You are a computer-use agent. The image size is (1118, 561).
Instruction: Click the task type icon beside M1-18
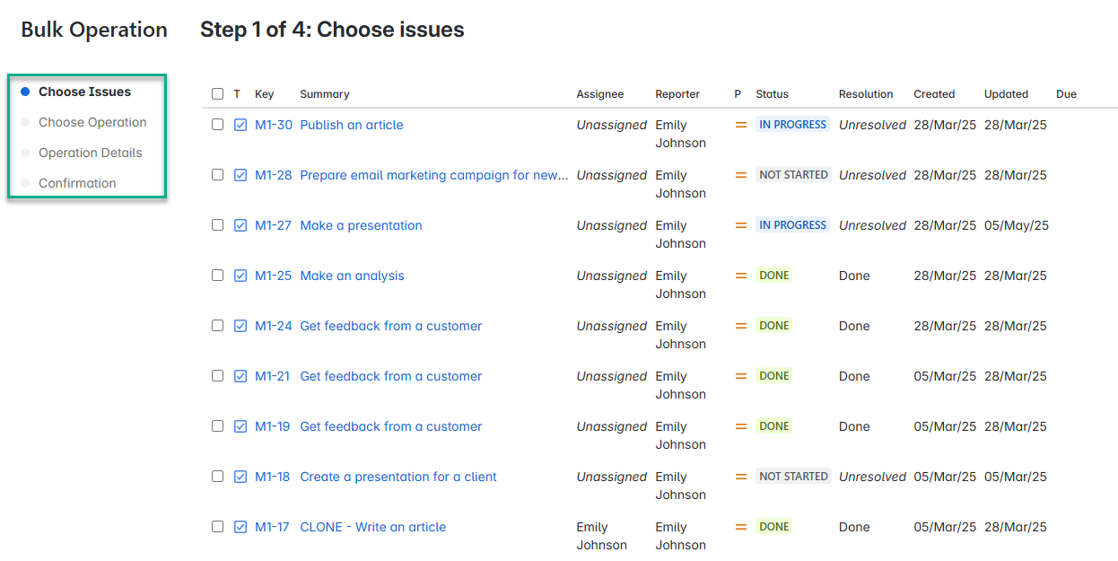[x=240, y=477]
